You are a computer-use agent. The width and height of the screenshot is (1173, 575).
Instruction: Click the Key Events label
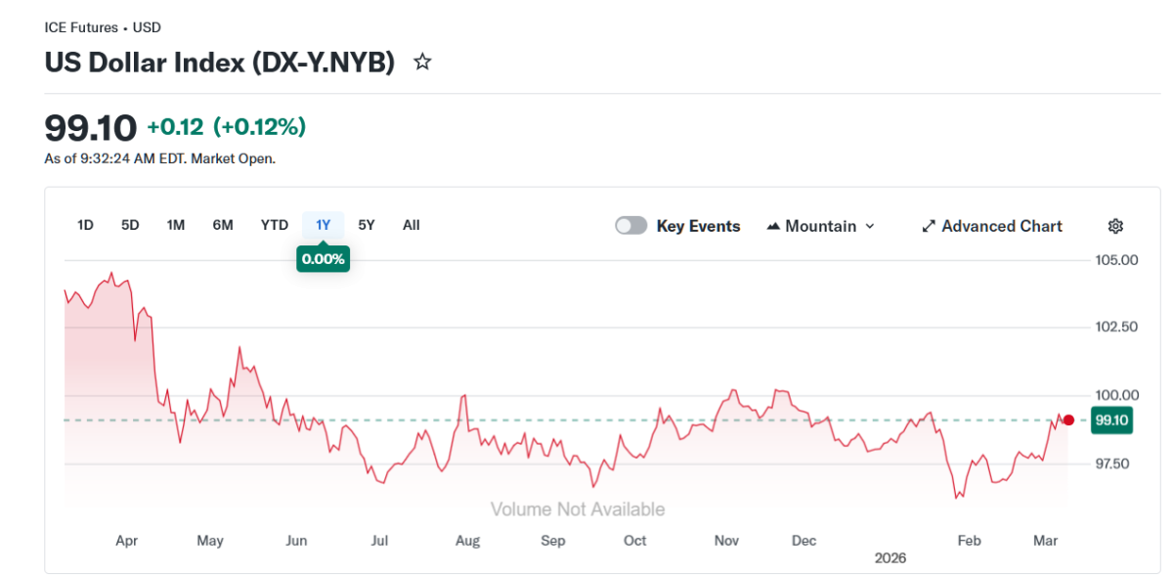[x=698, y=226]
